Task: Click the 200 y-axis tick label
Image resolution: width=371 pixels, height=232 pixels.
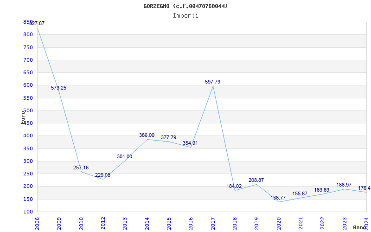Action: [28, 187]
